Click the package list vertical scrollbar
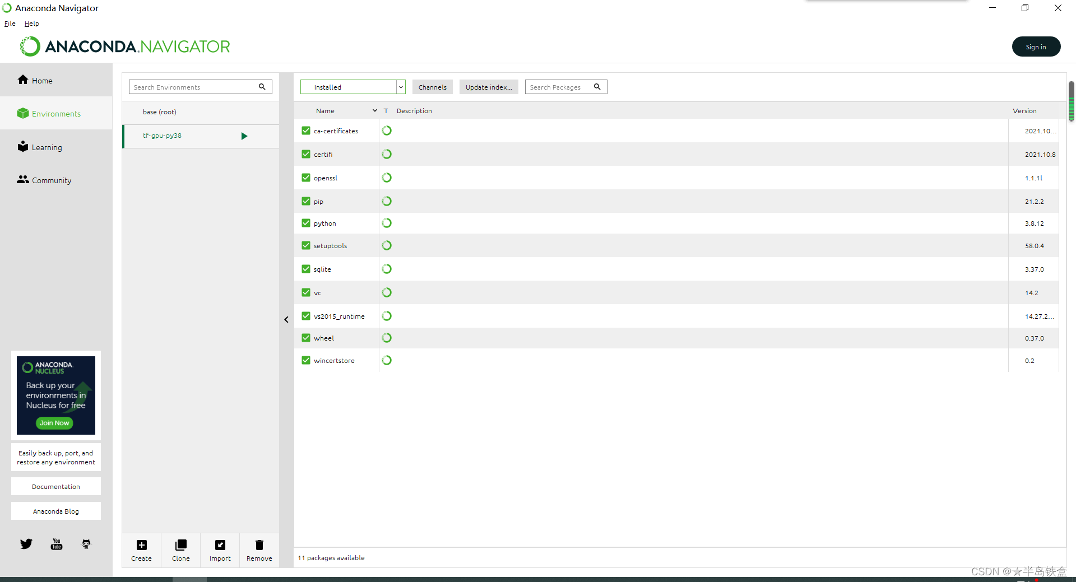The width and height of the screenshot is (1076, 582). 1072,101
